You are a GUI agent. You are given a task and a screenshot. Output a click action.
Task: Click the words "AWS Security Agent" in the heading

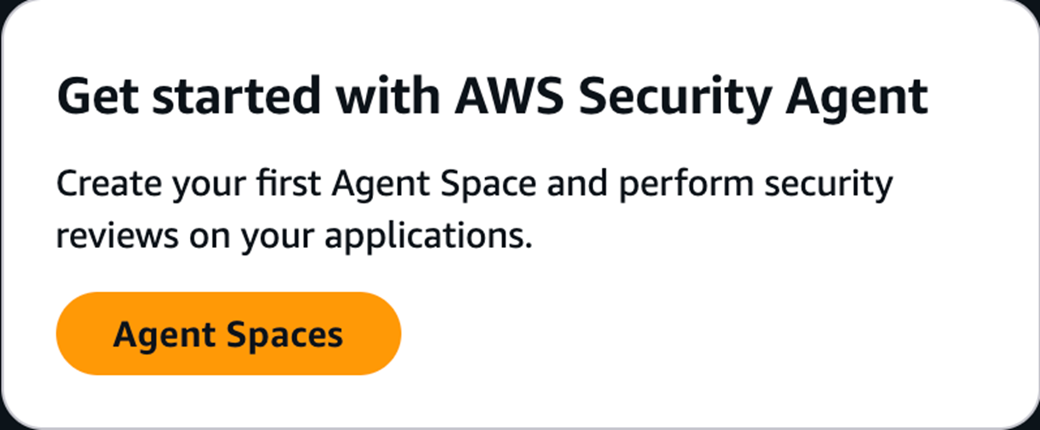(x=690, y=96)
